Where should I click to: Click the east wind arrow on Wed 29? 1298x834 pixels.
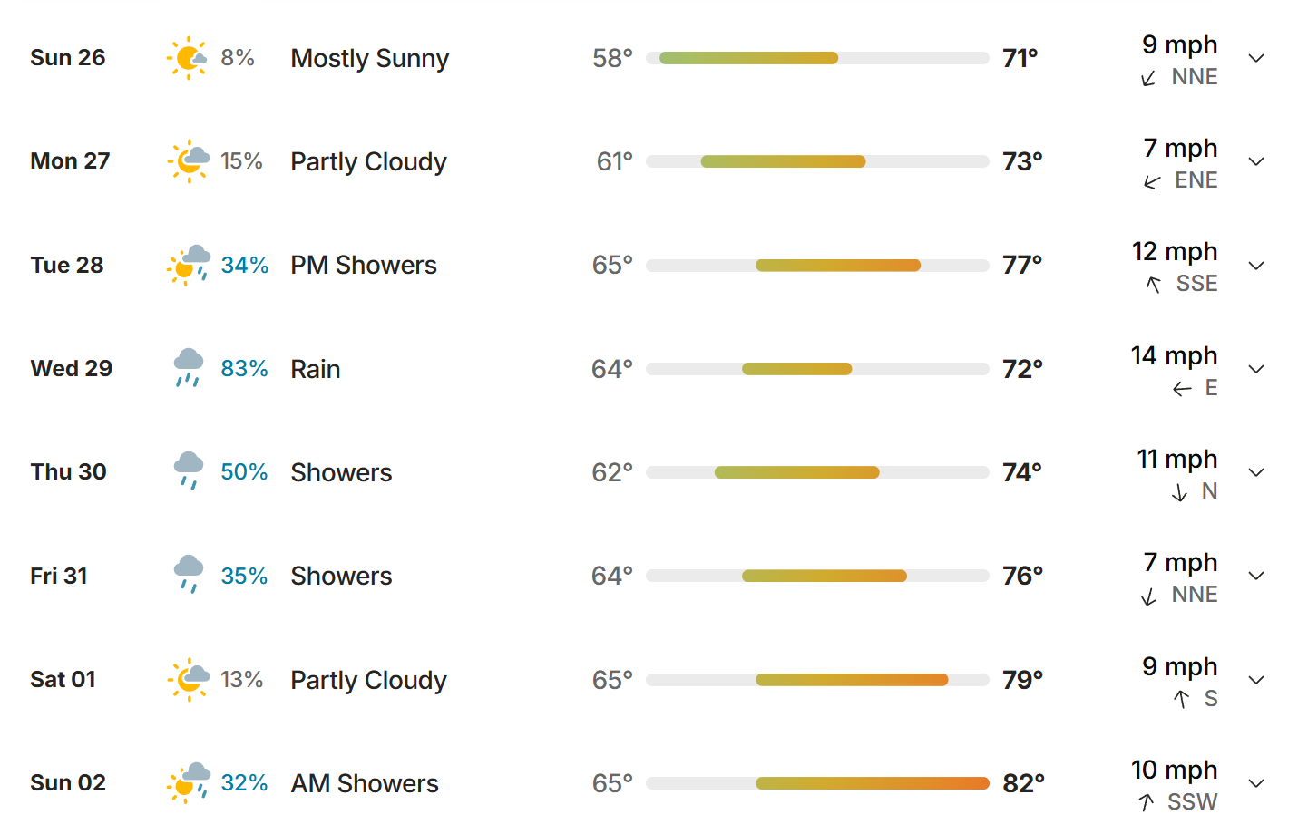coord(1182,389)
